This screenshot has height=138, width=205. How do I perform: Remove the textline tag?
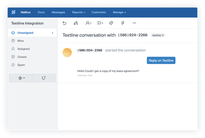tap(163, 35)
